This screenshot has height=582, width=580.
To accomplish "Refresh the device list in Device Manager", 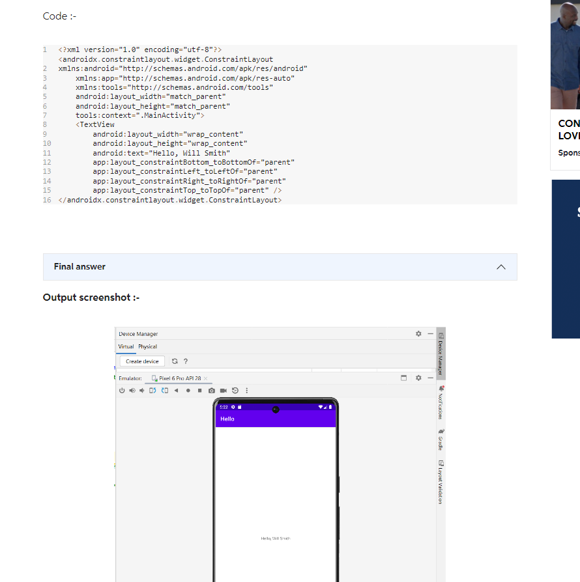I will coord(175,361).
